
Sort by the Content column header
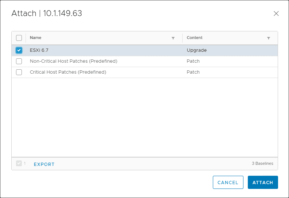point(195,38)
